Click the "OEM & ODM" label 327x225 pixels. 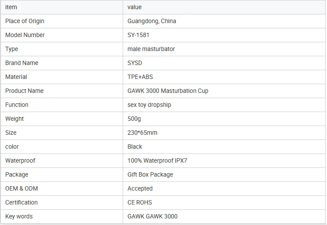pos(21,188)
